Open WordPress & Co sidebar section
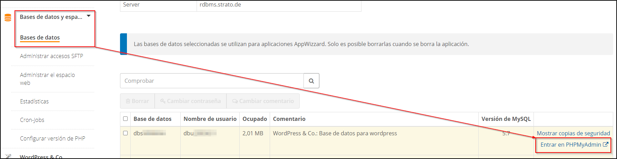This screenshot has width=617, height=159. [41, 157]
